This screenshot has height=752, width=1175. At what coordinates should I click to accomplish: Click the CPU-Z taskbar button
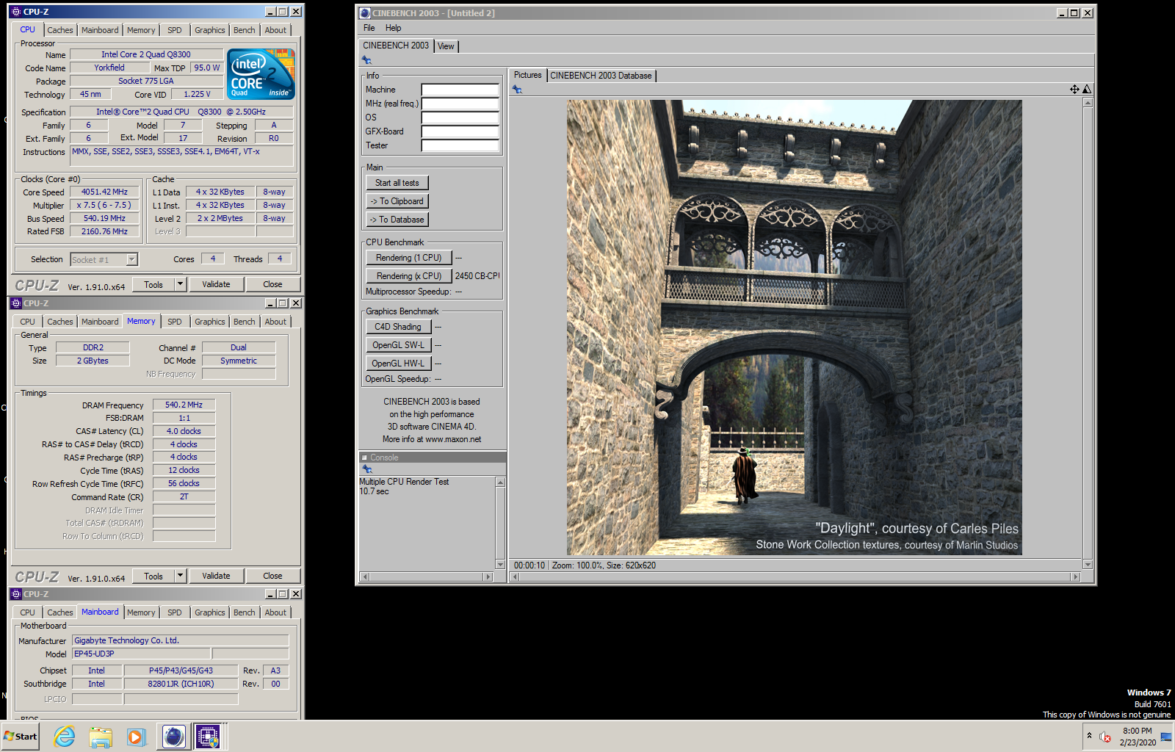tap(209, 737)
